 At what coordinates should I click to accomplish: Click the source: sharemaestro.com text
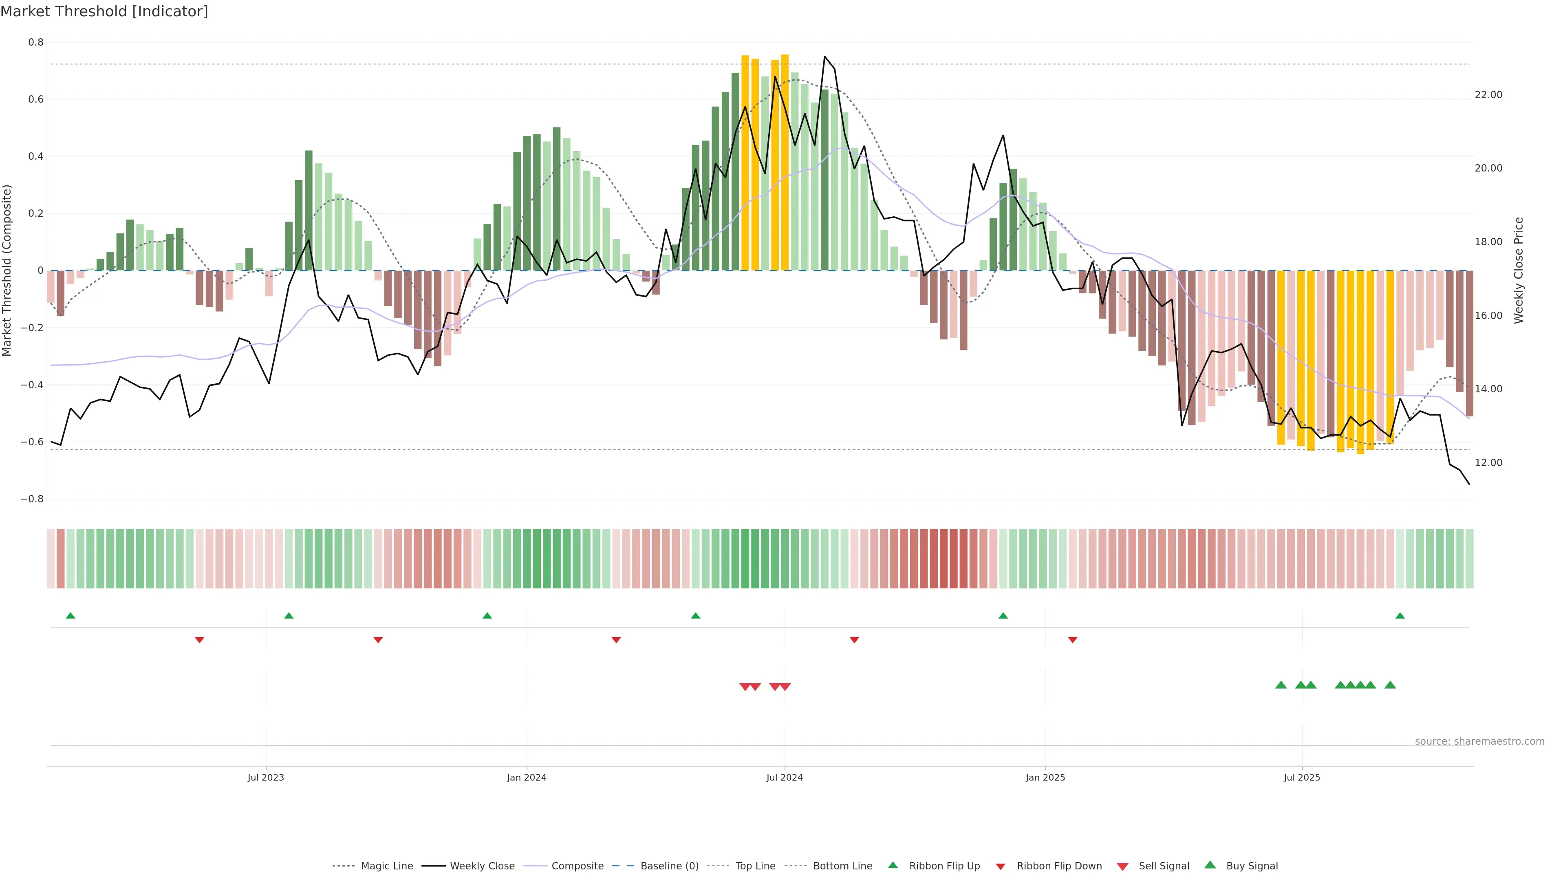tap(1479, 741)
